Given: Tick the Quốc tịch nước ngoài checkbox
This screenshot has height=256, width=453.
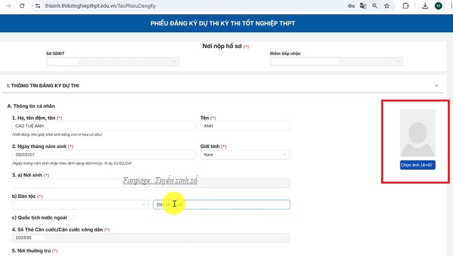Looking at the screenshot, I should click(x=72, y=218).
